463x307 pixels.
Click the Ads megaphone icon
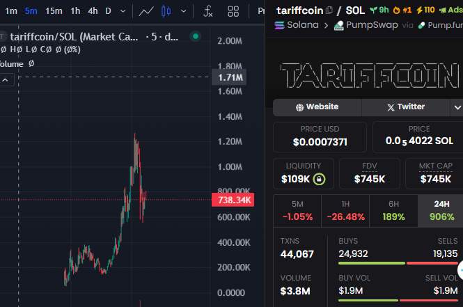coord(451,10)
